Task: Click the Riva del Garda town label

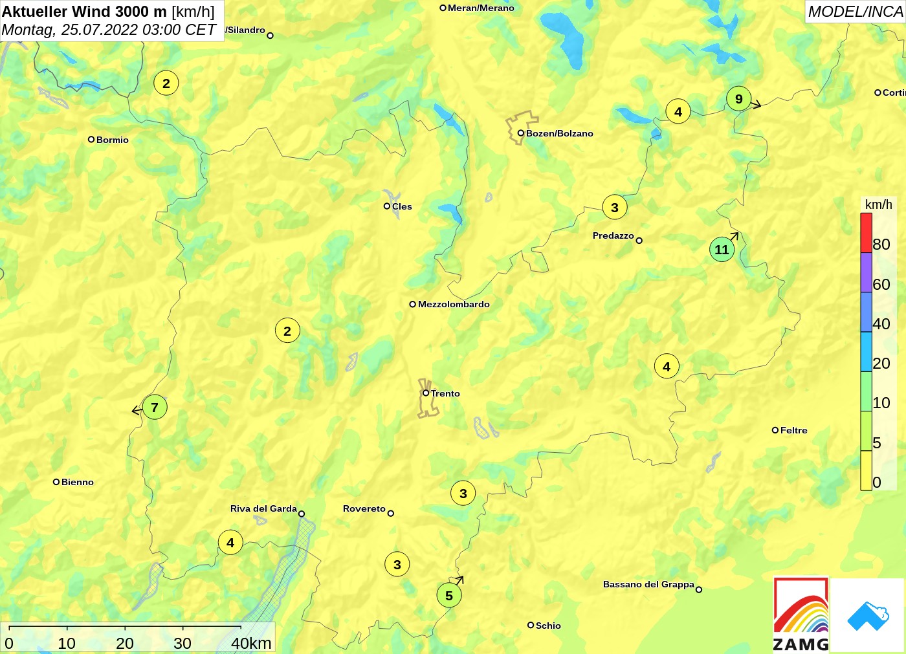Action: (263, 508)
